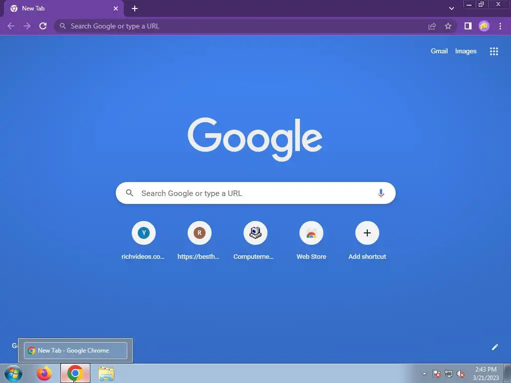The width and height of the screenshot is (511, 383).
Task: Expand the tab search dropdown arrow
Action: coord(451,8)
